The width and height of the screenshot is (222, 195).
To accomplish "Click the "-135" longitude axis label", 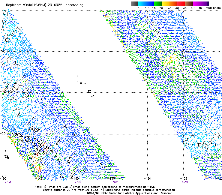I will pyautogui.click(x=111, y=178).
